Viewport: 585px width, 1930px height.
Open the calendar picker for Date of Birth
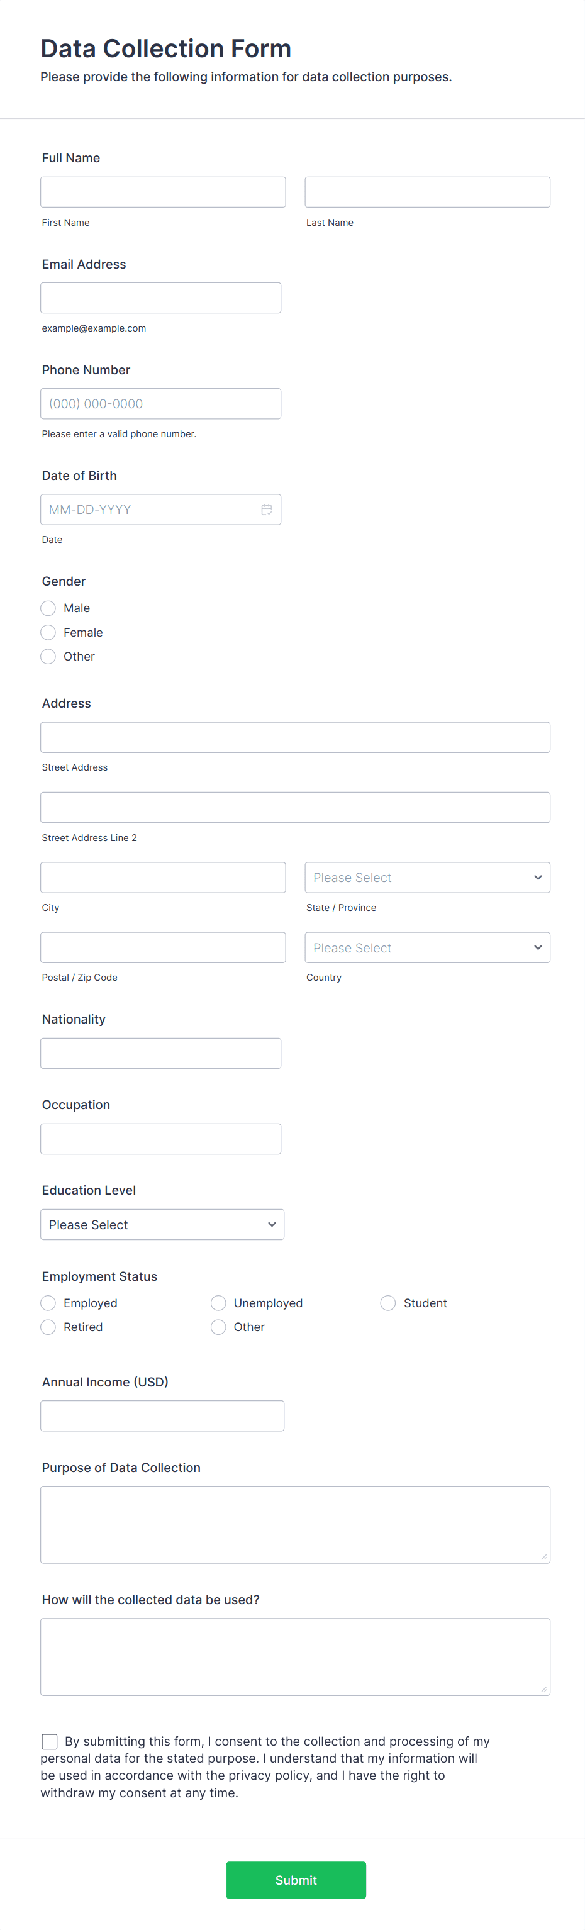pos(267,509)
